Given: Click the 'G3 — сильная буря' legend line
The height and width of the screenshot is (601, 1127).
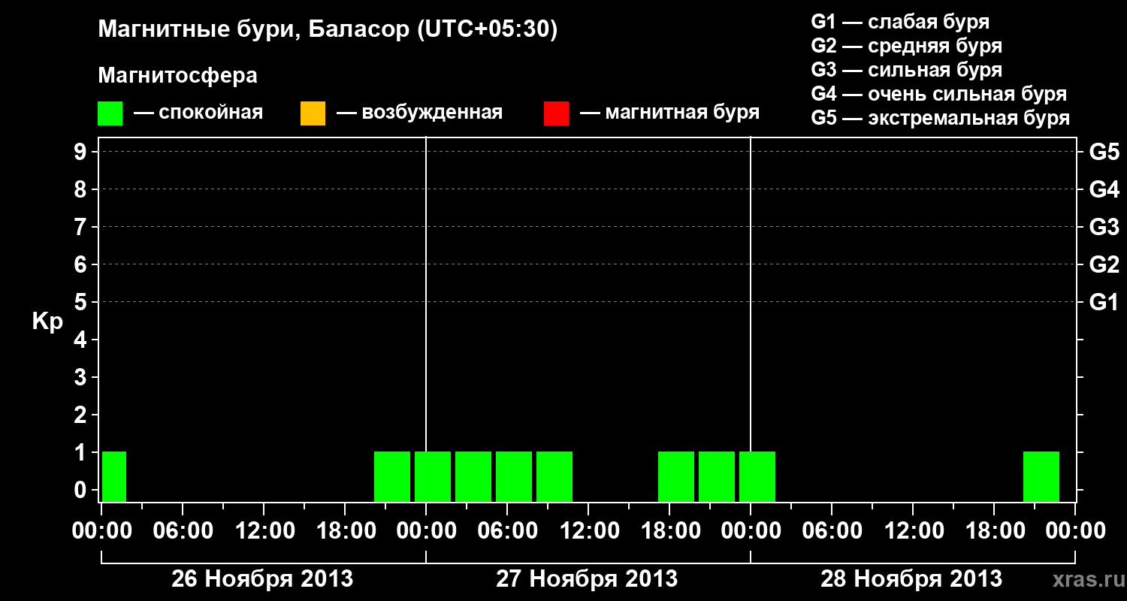Looking at the screenshot, I should click(906, 70).
